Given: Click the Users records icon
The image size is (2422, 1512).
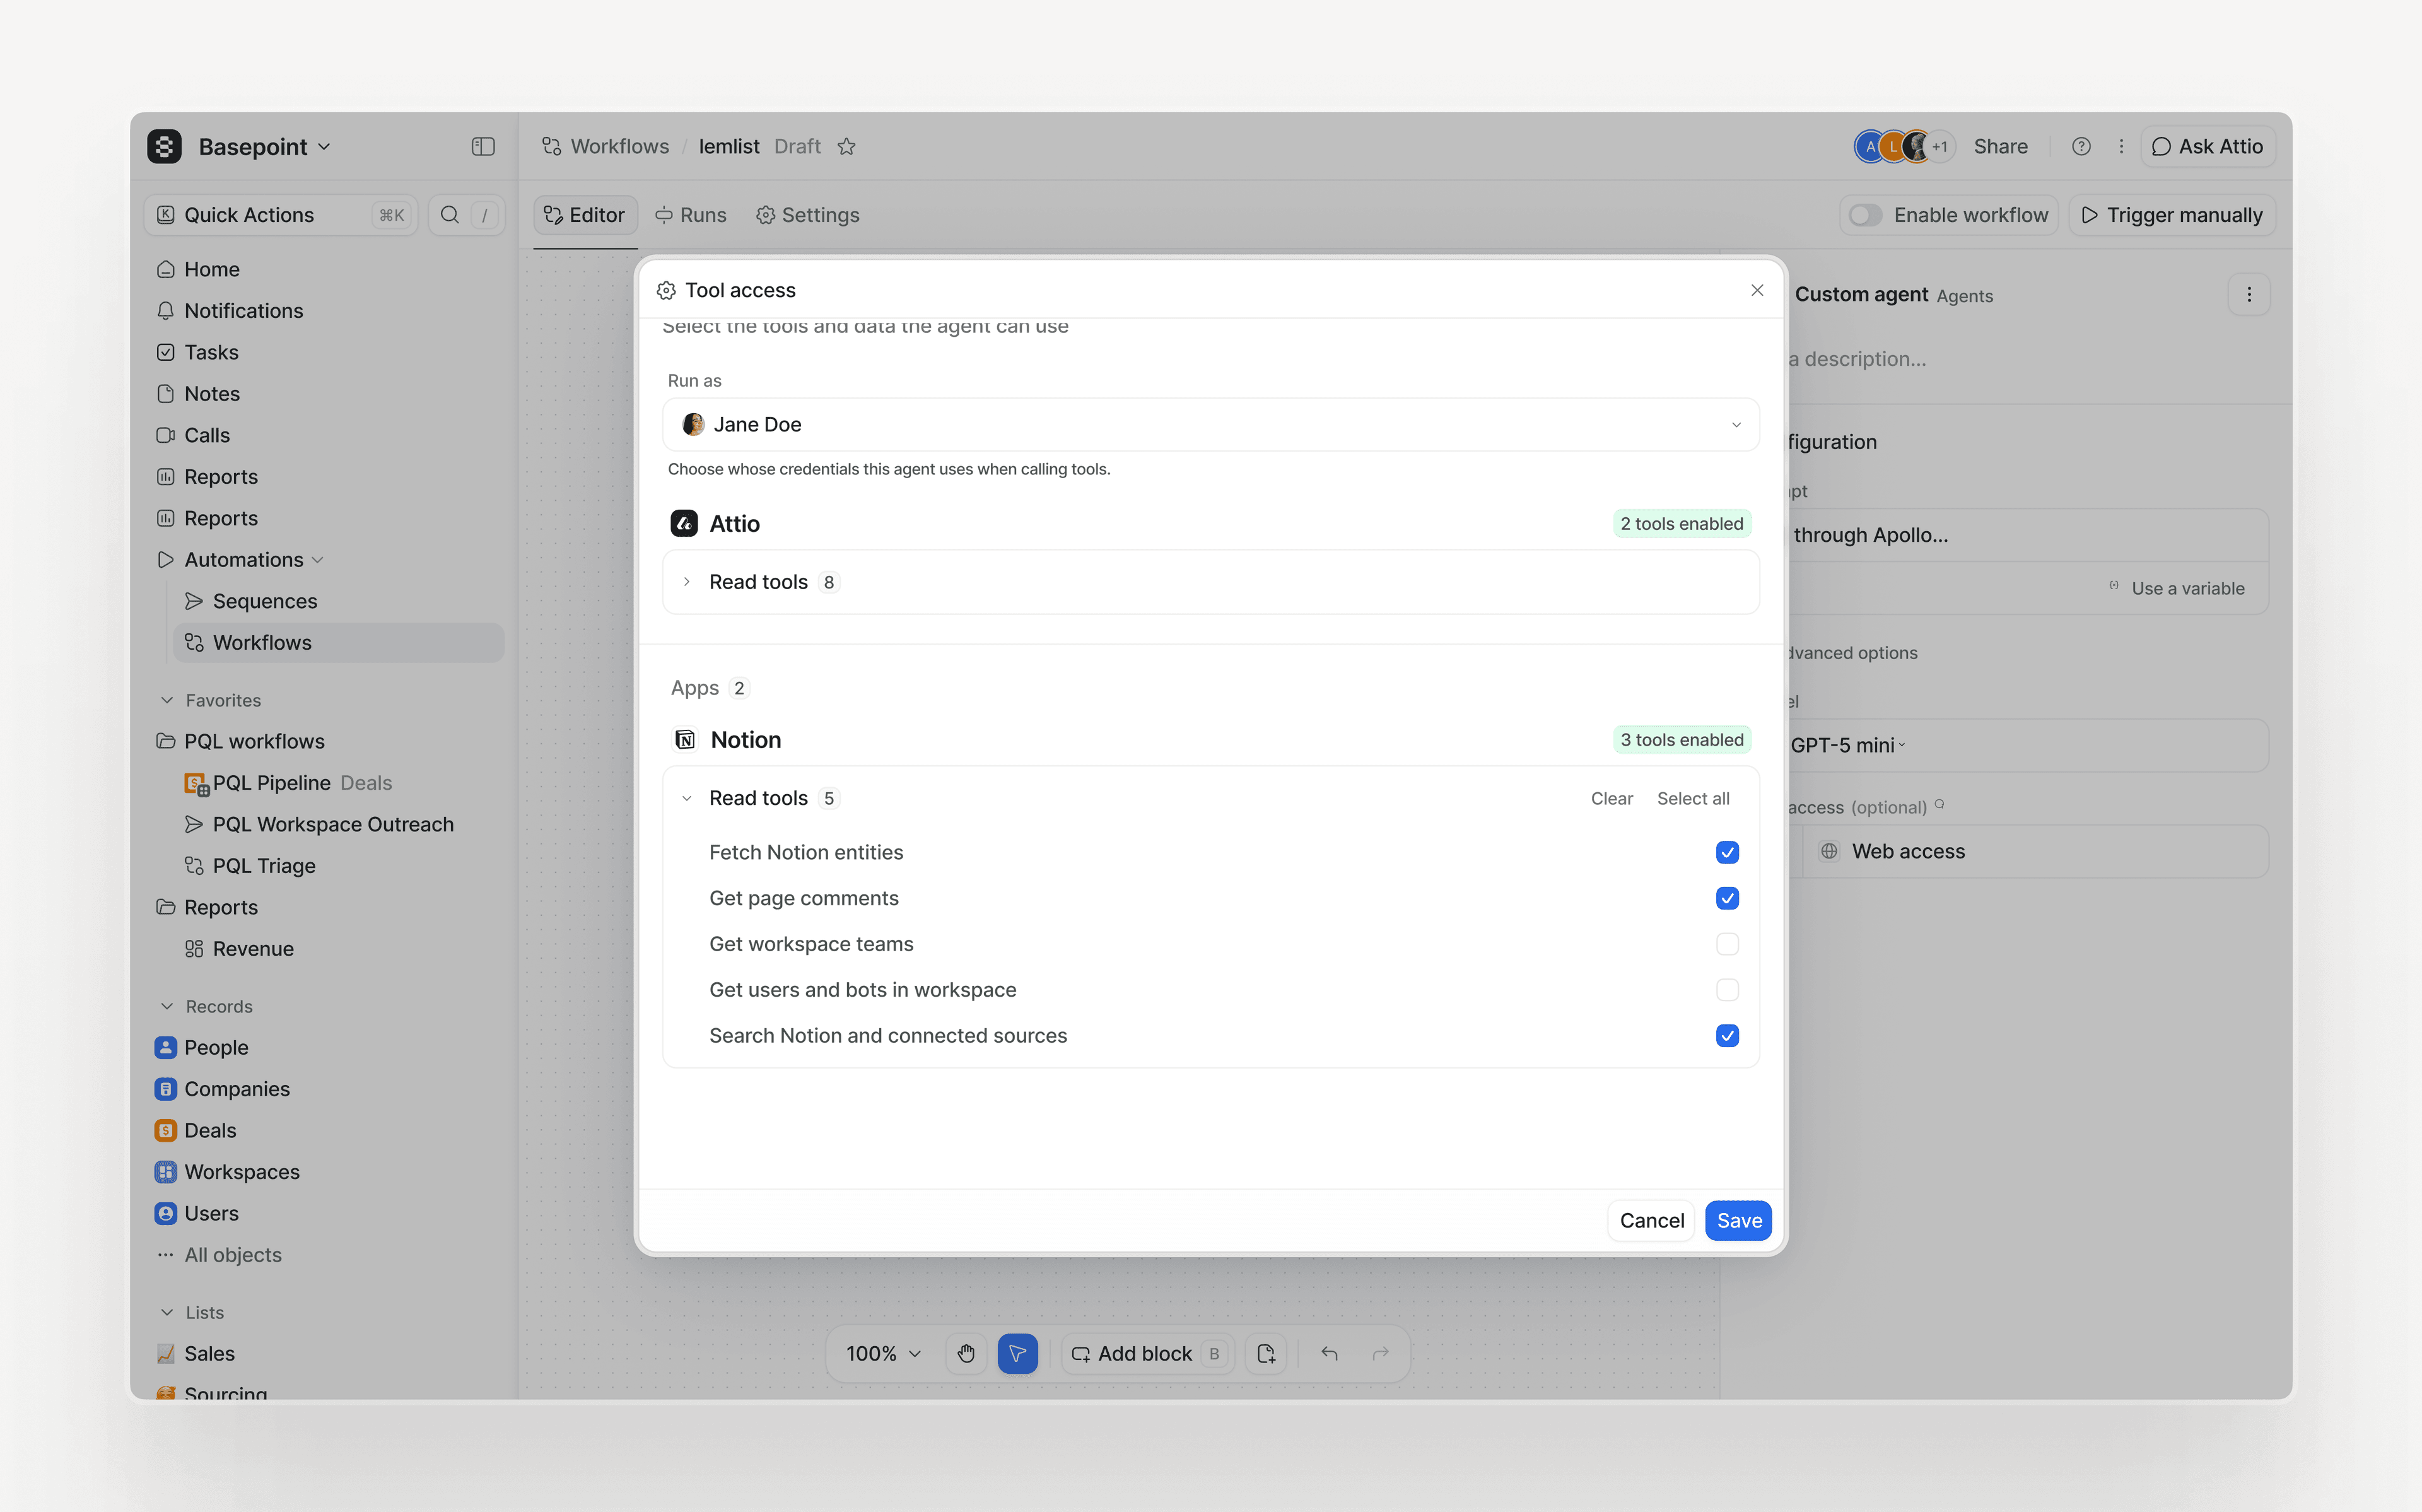Looking at the screenshot, I should click(166, 1213).
